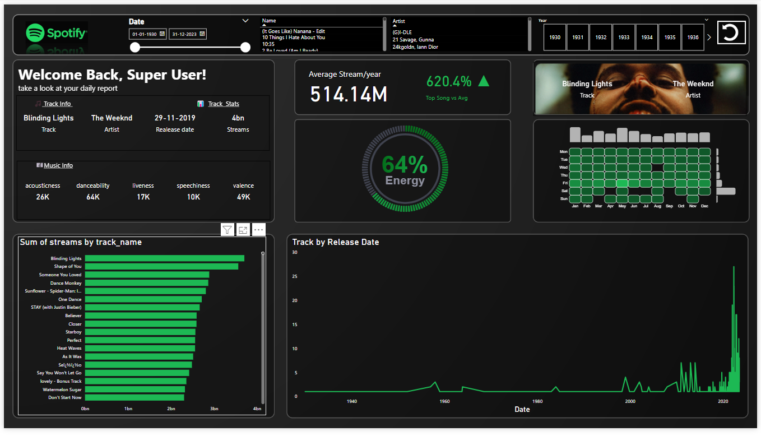Select year 1933 tile

coord(624,37)
